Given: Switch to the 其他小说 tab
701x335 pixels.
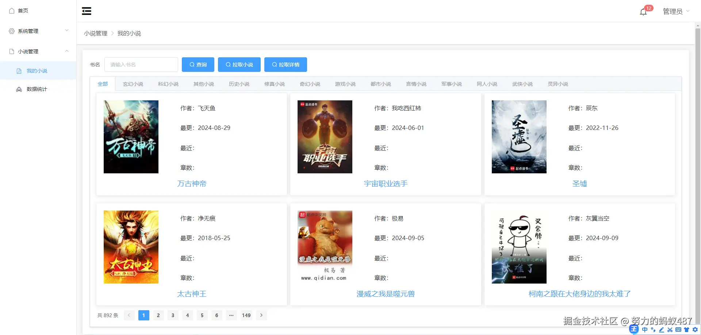Looking at the screenshot, I should [204, 84].
